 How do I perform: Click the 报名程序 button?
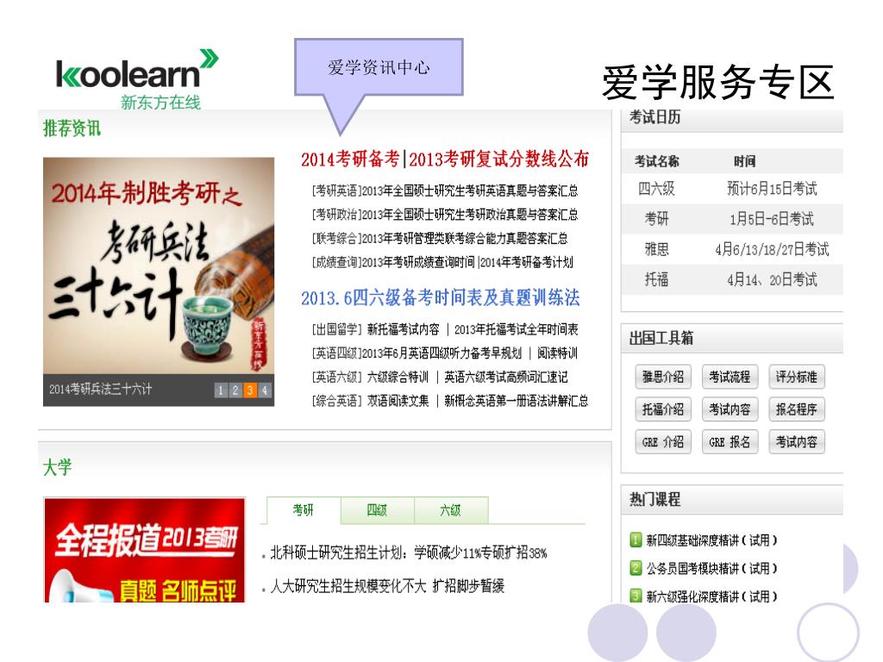(796, 409)
